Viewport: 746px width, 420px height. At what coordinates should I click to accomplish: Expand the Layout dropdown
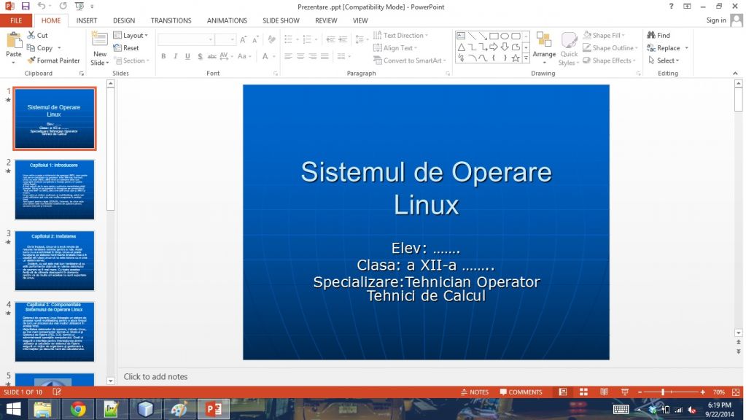pyautogui.click(x=131, y=35)
